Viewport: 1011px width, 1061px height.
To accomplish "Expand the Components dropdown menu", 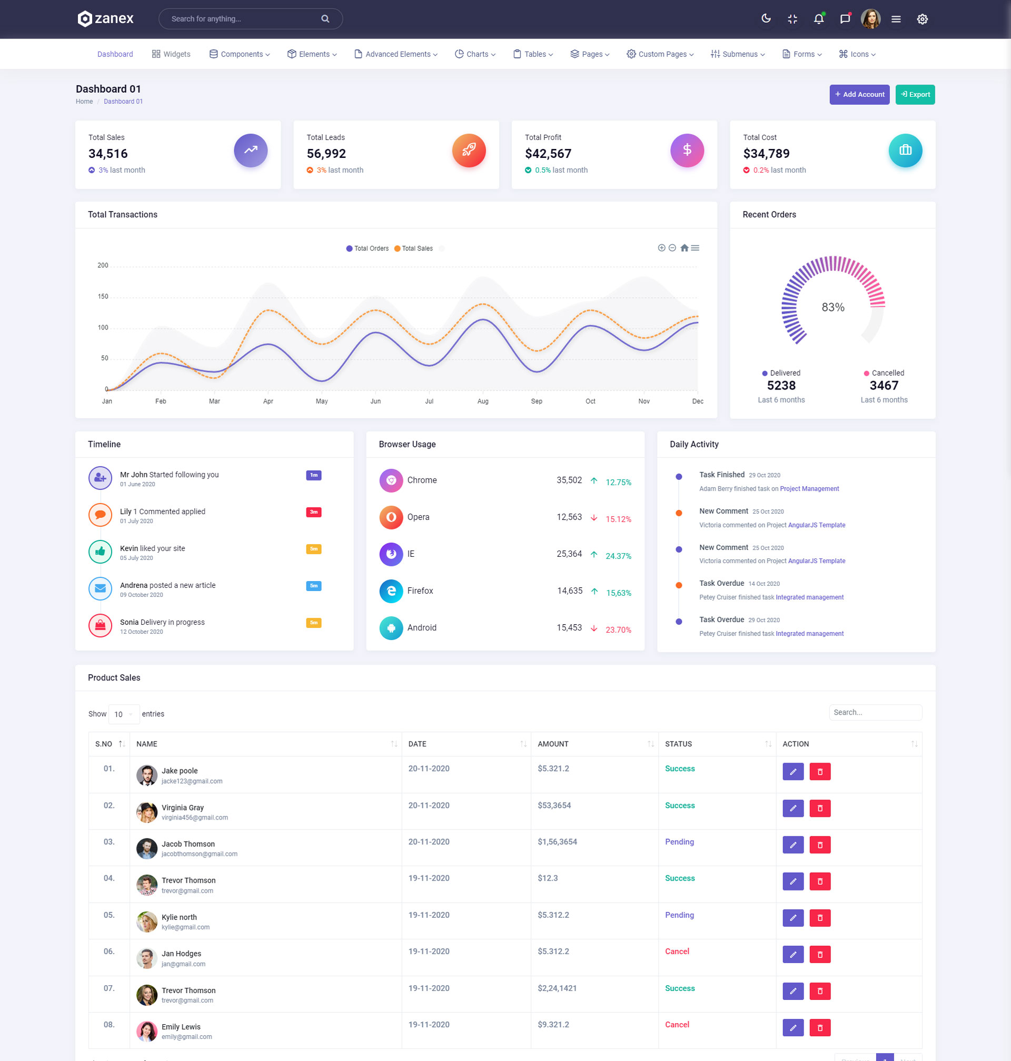I will click(x=240, y=54).
